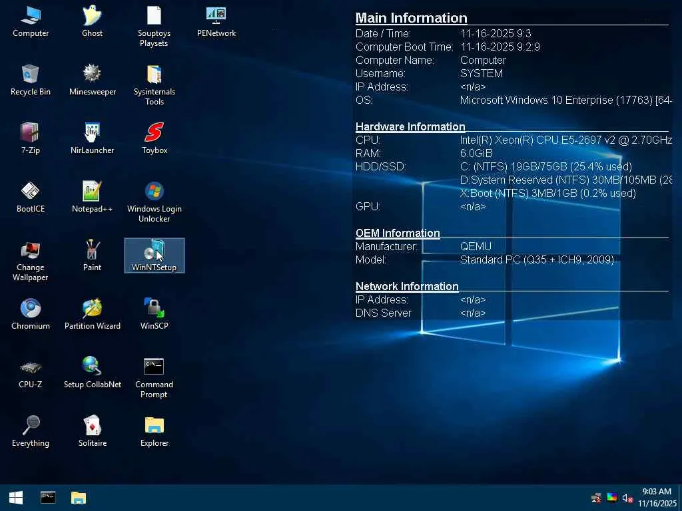The height and width of the screenshot is (511, 682).
Task: Click the OEM Information heading
Action: coord(398,233)
